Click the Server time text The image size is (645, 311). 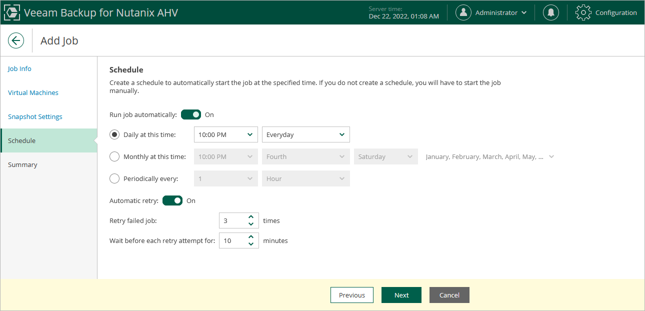404,12
